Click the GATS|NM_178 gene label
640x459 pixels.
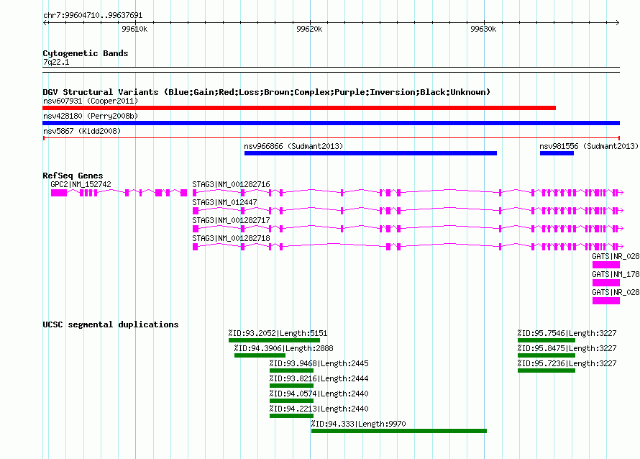(616, 274)
